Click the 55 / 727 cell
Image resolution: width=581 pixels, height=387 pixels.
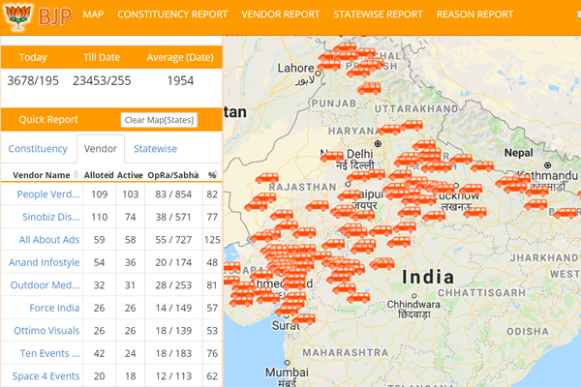click(173, 240)
